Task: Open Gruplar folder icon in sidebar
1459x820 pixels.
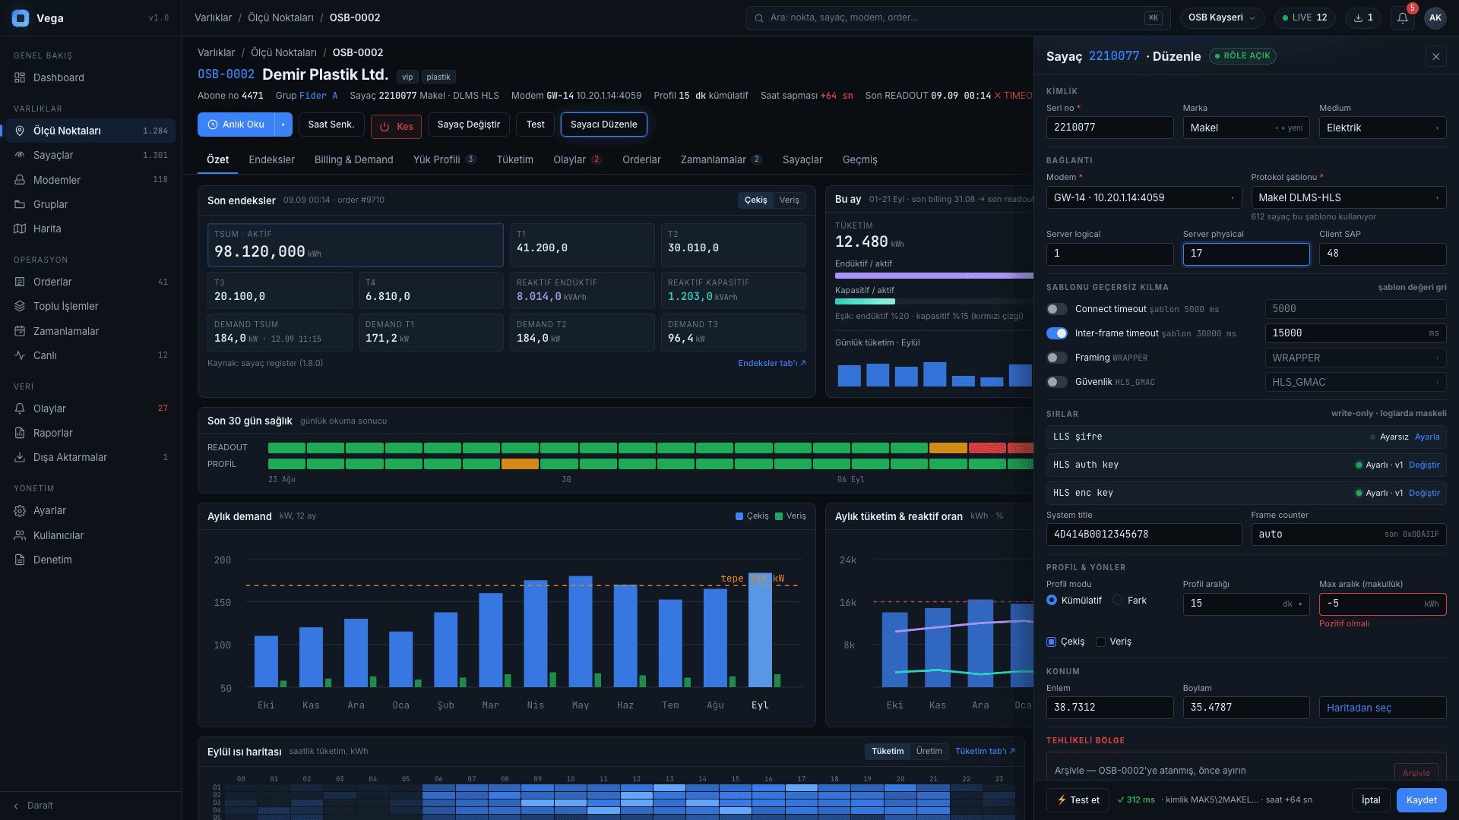Action: 20,204
